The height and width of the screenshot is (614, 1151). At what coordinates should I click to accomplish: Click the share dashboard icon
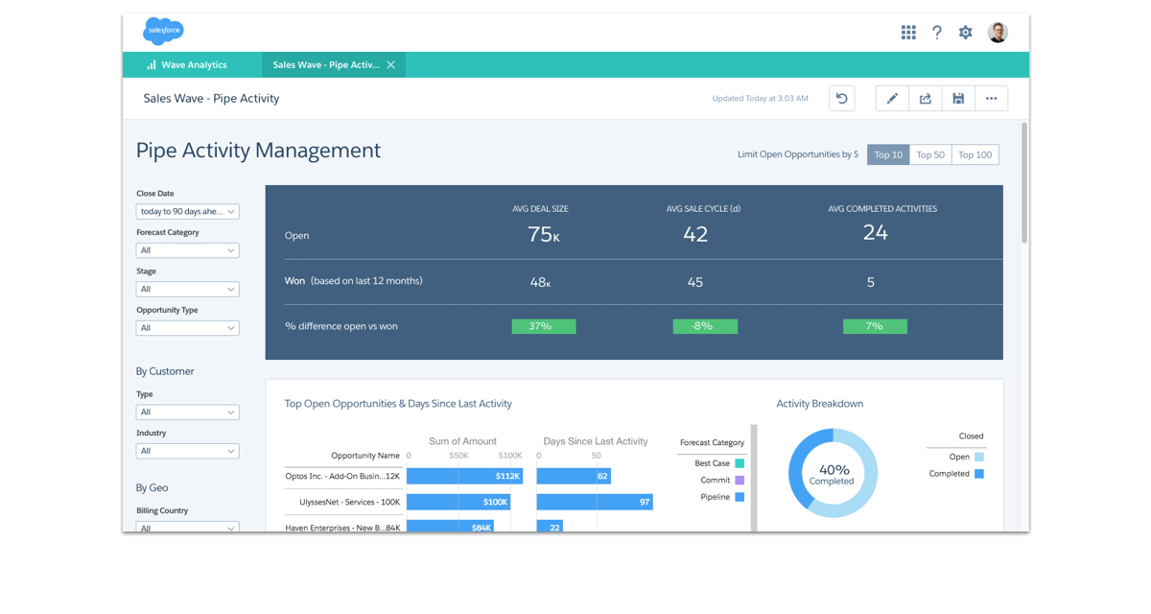tap(926, 98)
